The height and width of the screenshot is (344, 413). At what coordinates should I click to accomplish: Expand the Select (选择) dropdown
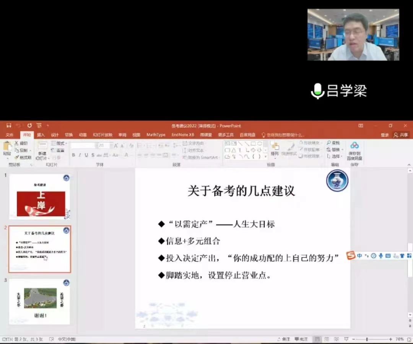[x=337, y=156]
